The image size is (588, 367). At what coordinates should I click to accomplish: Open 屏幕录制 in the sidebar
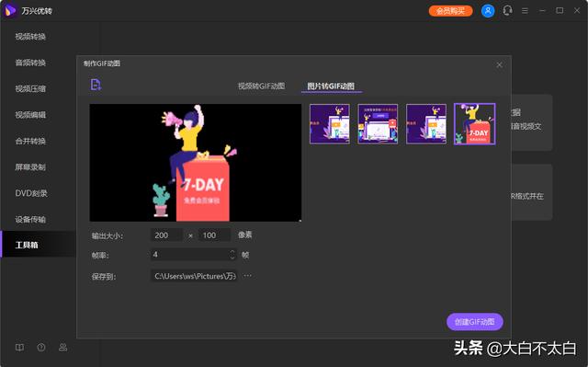point(30,167)
